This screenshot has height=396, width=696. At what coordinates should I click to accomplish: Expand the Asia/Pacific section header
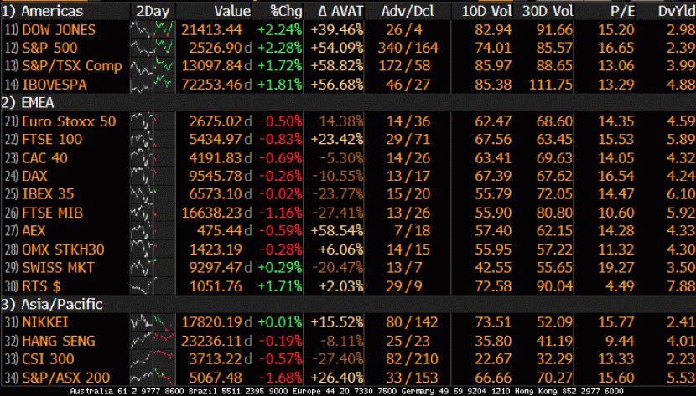click(x=52, y=304)
